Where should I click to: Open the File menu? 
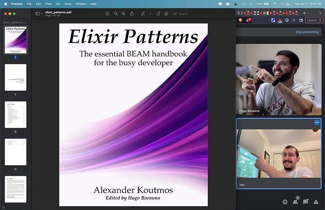click(x=29, y=4)
